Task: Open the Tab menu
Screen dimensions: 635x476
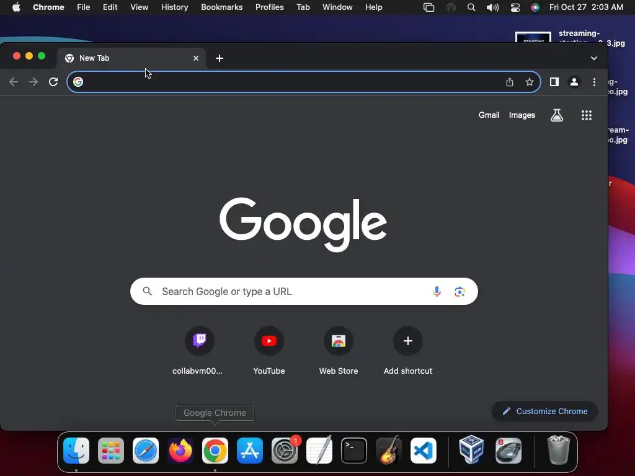Action: pyautogui.click(x=303, y=7)
